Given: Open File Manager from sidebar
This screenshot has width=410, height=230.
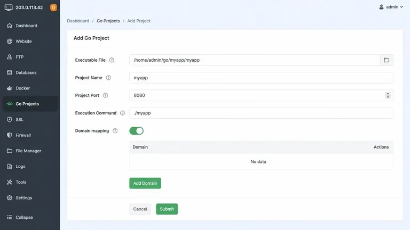Looking at the screenshot, I should click(28, 151).
